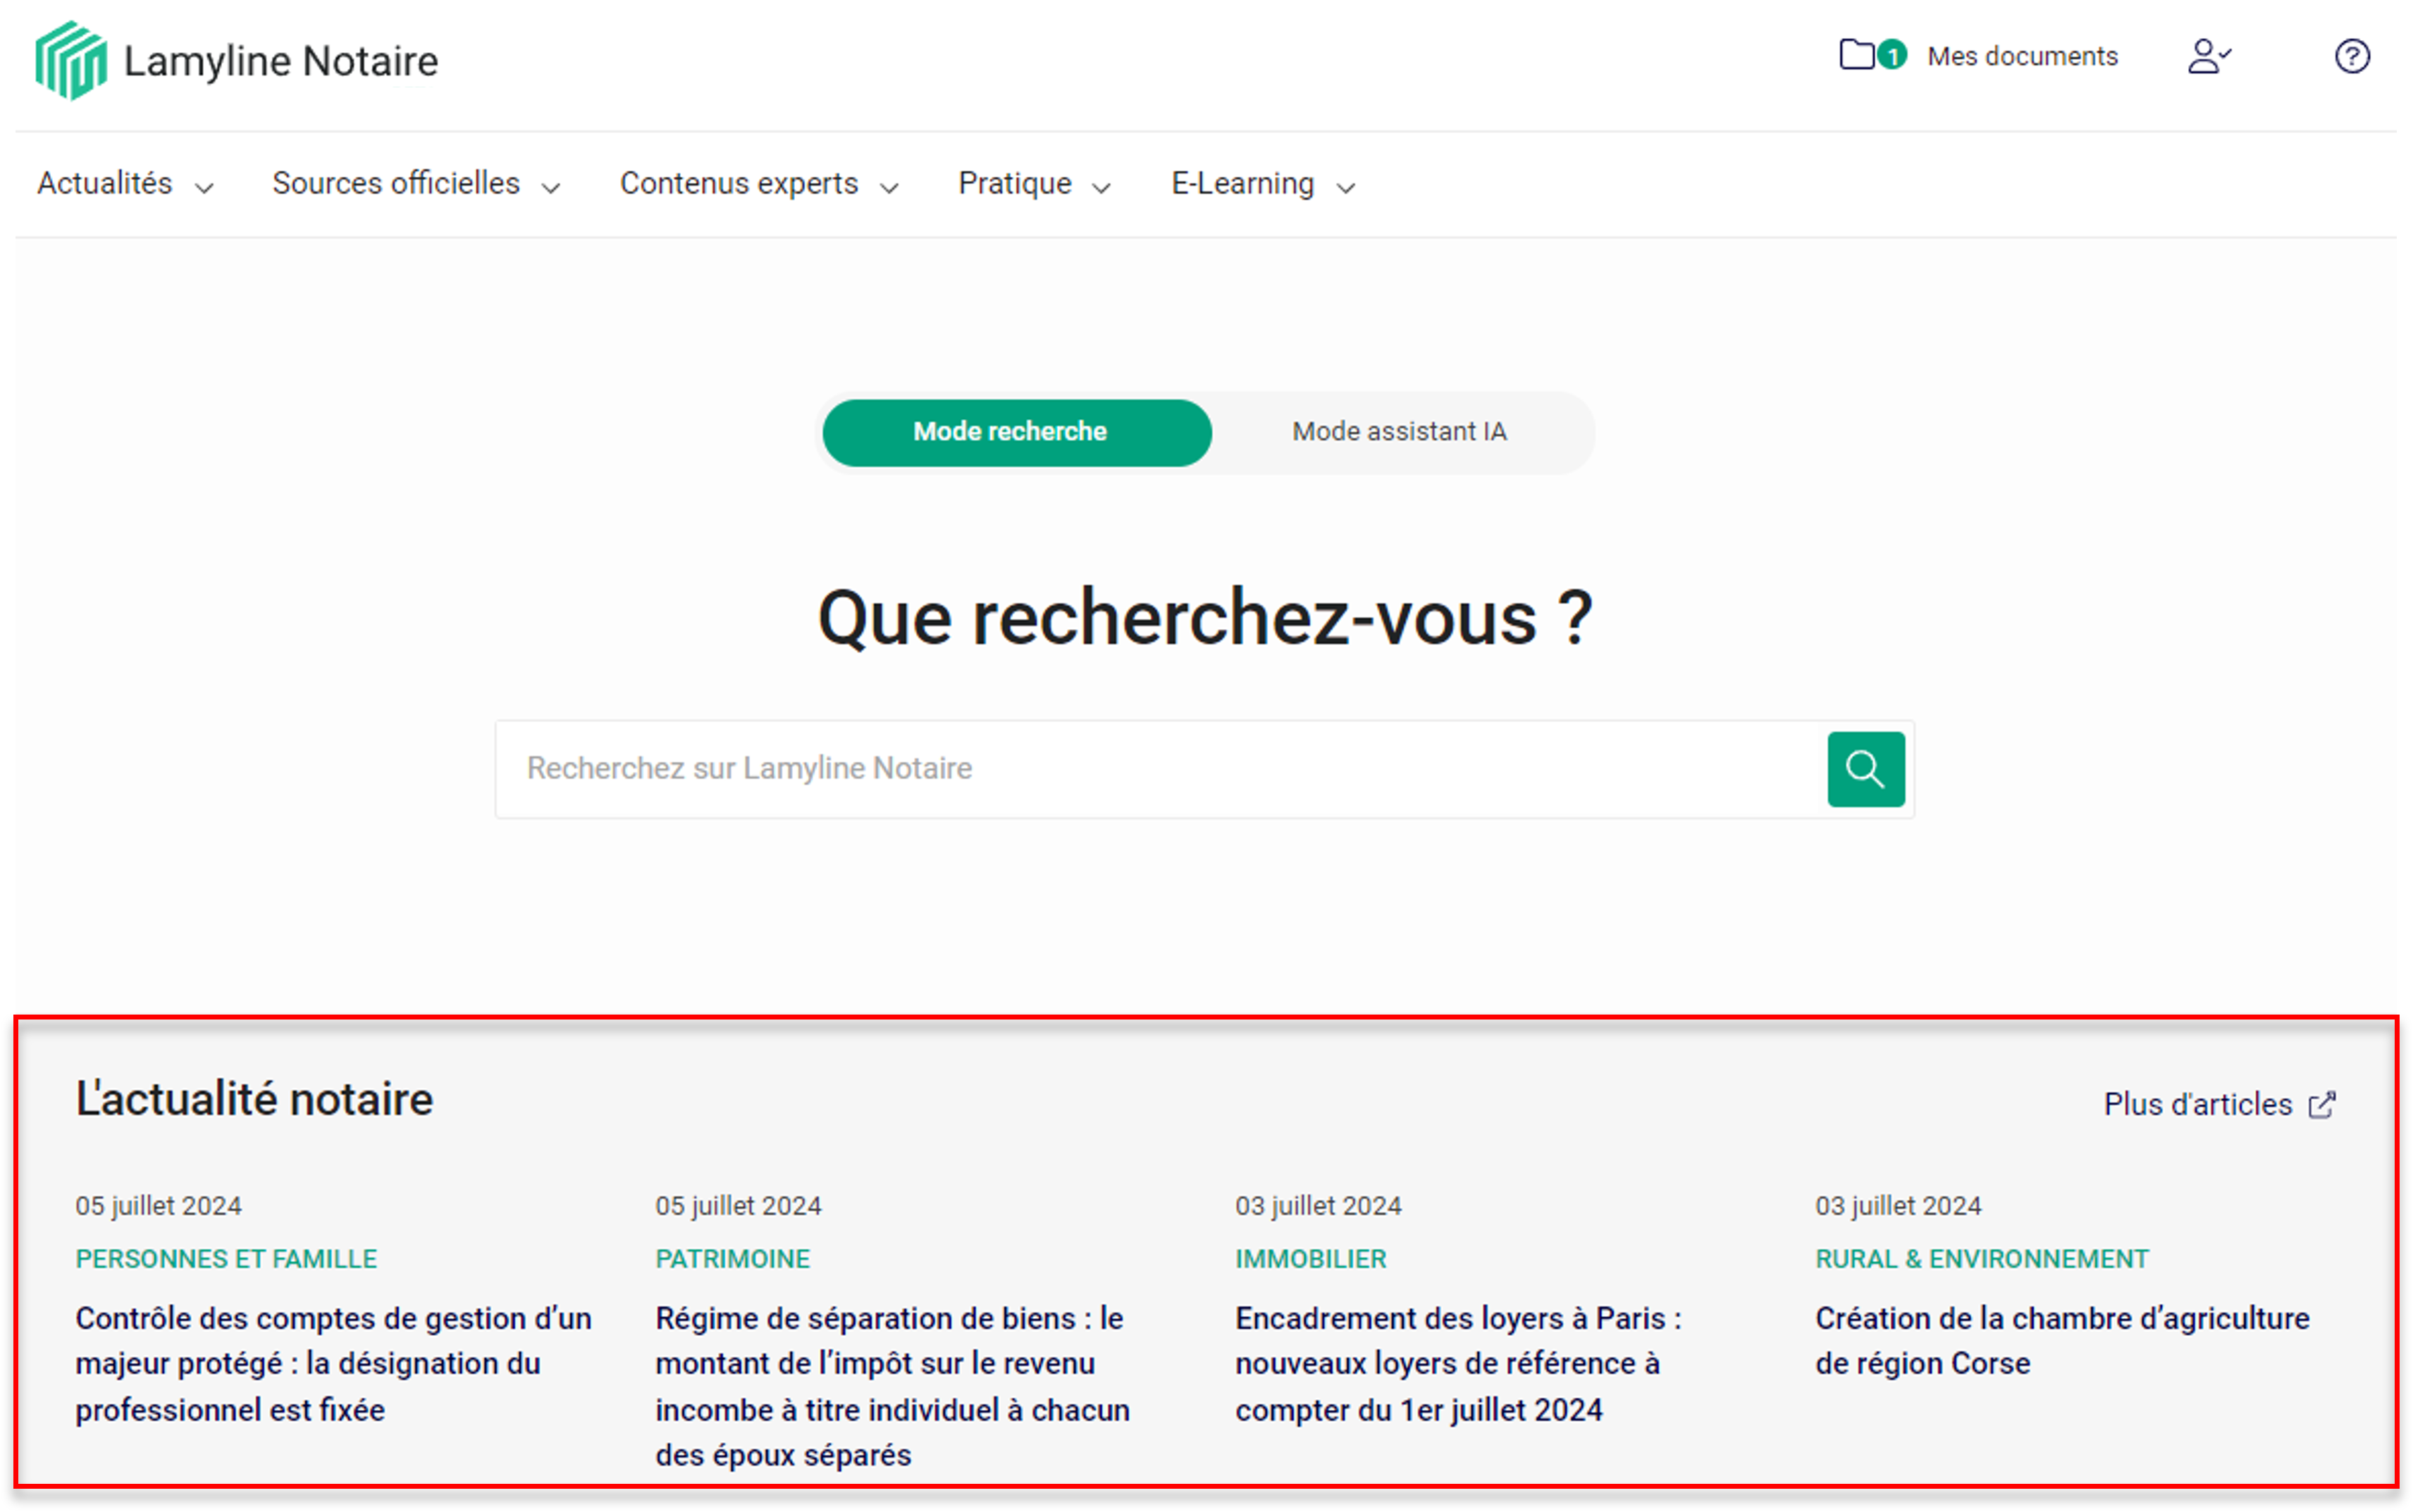Open the E-Learning menu

[x=1262, y=184]
